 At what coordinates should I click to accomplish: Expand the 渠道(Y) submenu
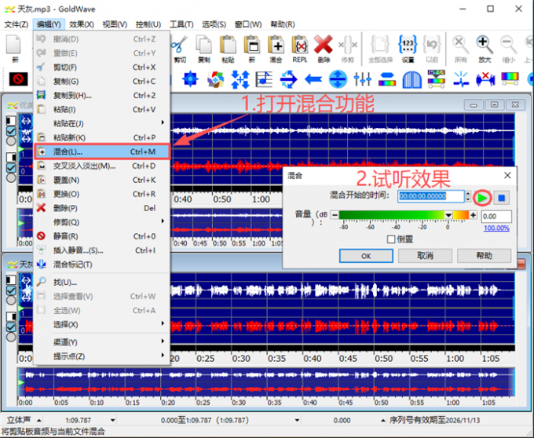tap(102, 341)
